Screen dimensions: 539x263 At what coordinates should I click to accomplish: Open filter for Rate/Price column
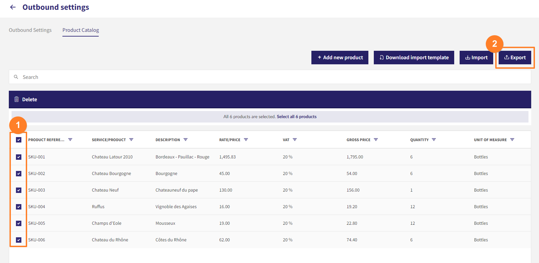[x=246, y=139]
